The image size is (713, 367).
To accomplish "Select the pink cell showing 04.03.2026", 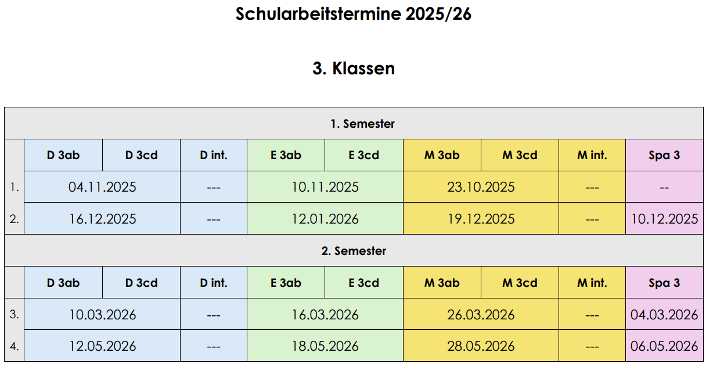I will pyautogui.click(x=664, y=315).
